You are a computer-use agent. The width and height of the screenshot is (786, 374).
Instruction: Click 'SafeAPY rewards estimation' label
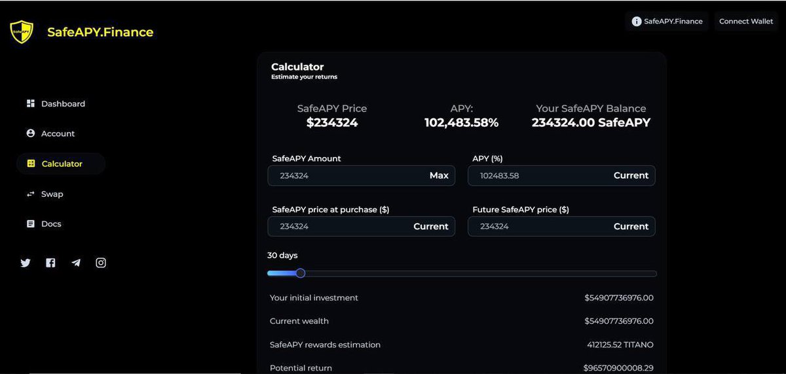[x=325, y=345]
